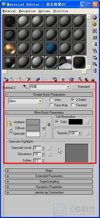
Task: Open the Navigation menu
Action: click(27, 11)
